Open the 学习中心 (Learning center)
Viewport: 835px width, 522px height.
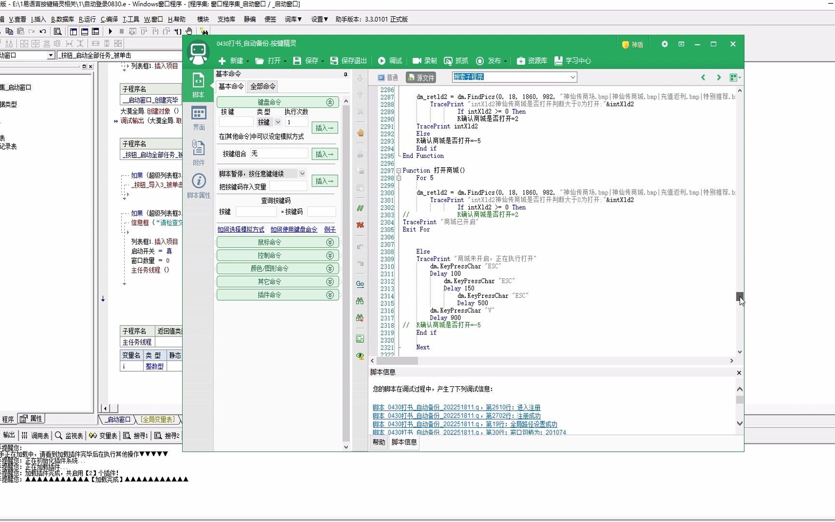(573, 61)
